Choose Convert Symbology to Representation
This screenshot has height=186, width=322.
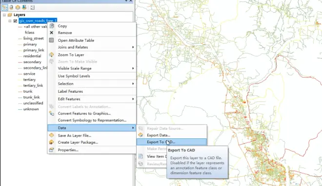pos(92,120)
